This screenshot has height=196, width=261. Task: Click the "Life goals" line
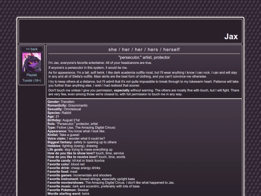80,150
